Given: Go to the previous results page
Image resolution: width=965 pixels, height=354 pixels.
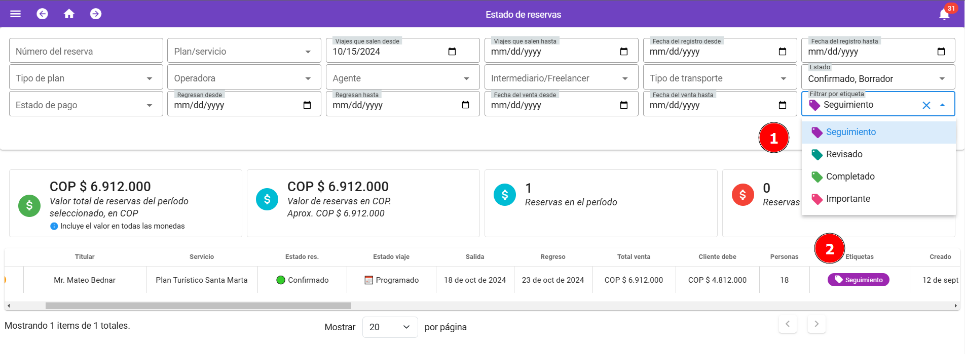Looking at the screenshot, I should pos(788,324).
